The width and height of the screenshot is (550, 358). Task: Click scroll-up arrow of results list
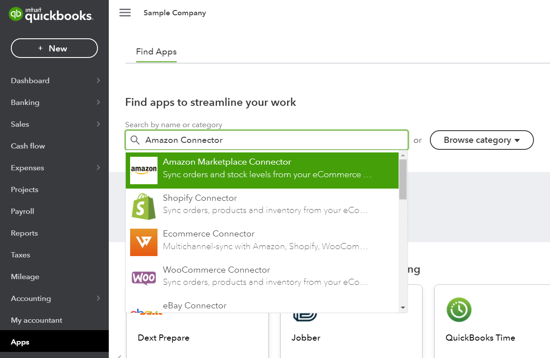click(x=403, y=155)
